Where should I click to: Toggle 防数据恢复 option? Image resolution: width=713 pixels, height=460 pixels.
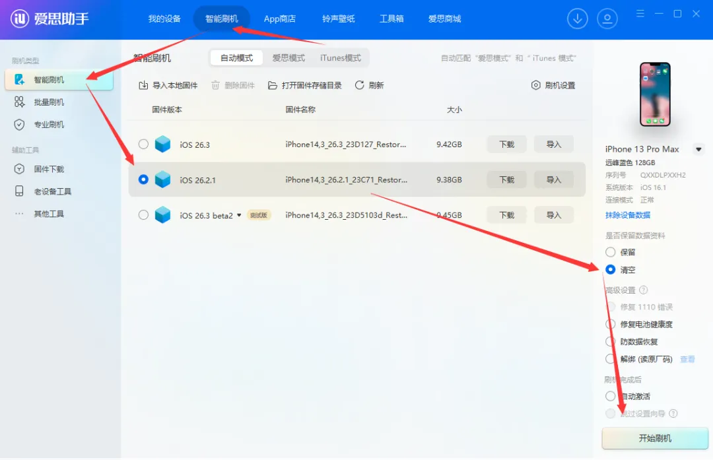(610, 342)
